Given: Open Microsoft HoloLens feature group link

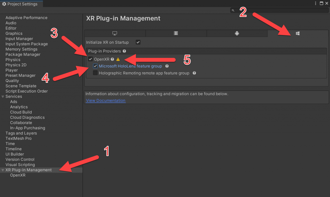Looking at the screenshot, I should click(131, 66).
